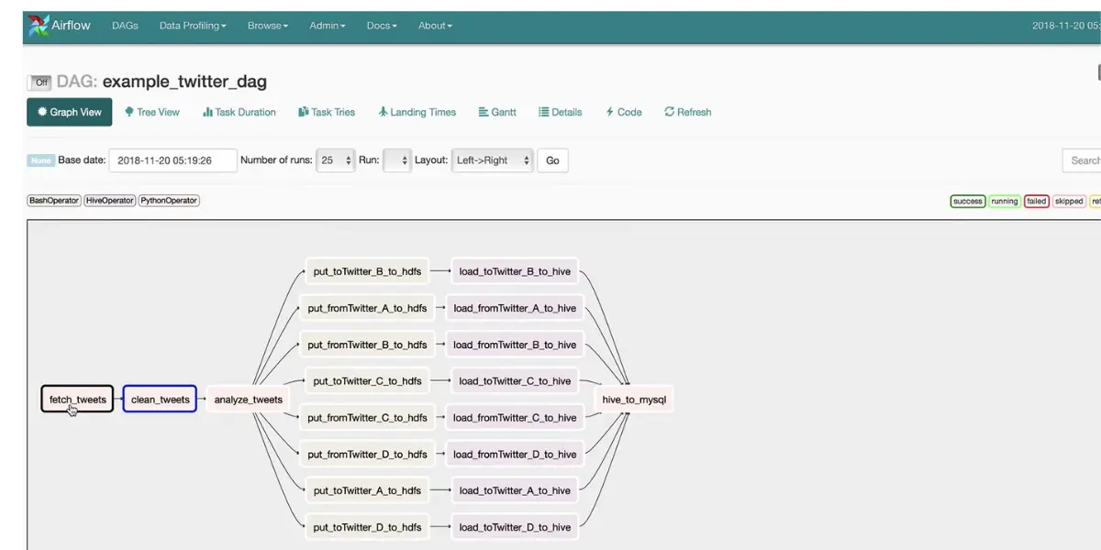Open the Landing Times tab
The width and height of the screenshot is (1101, 550).
pos(417,112)
